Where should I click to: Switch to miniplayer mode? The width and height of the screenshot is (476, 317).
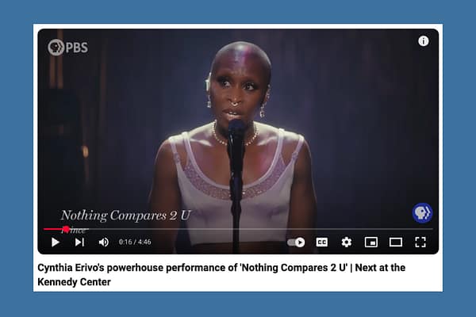[x=371, y=242]
